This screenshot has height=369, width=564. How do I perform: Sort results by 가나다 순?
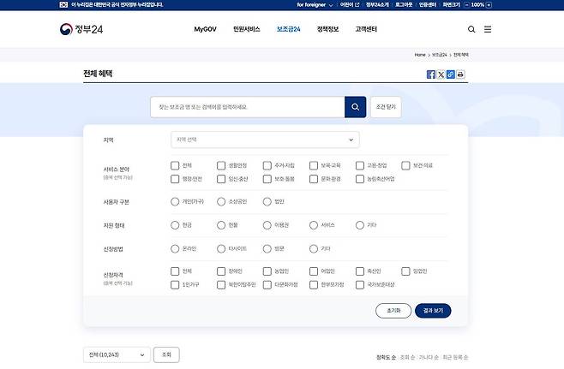429,357
